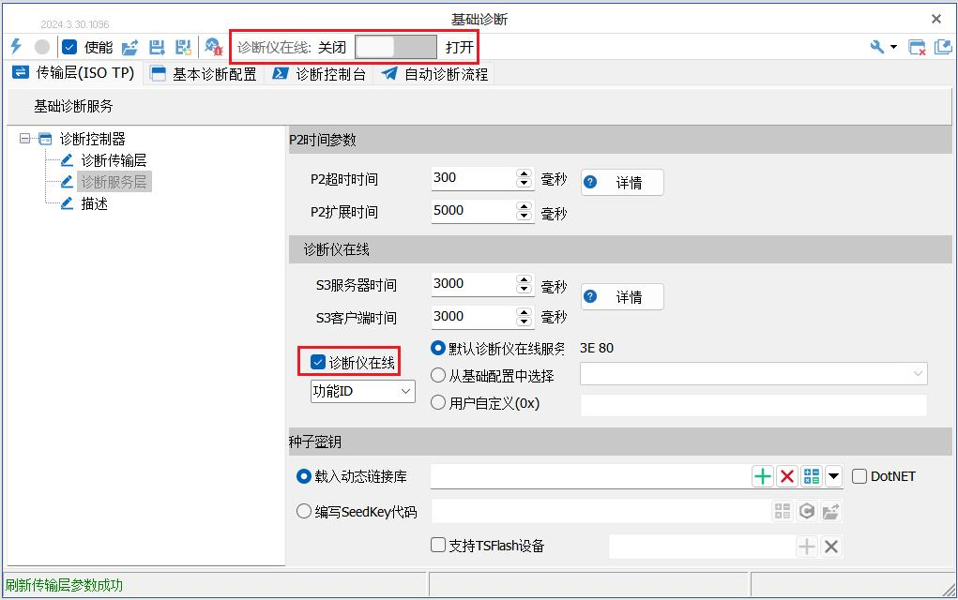Screen dimensions: 958x600
Task: Toggle the 诊断仪在线 checkbox in settings panel
Action: pos(318,362)
